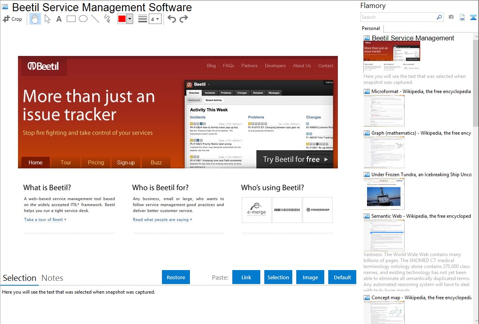479x324 pixels.
Task: Activate the hand pan tool
Action: 35,19
